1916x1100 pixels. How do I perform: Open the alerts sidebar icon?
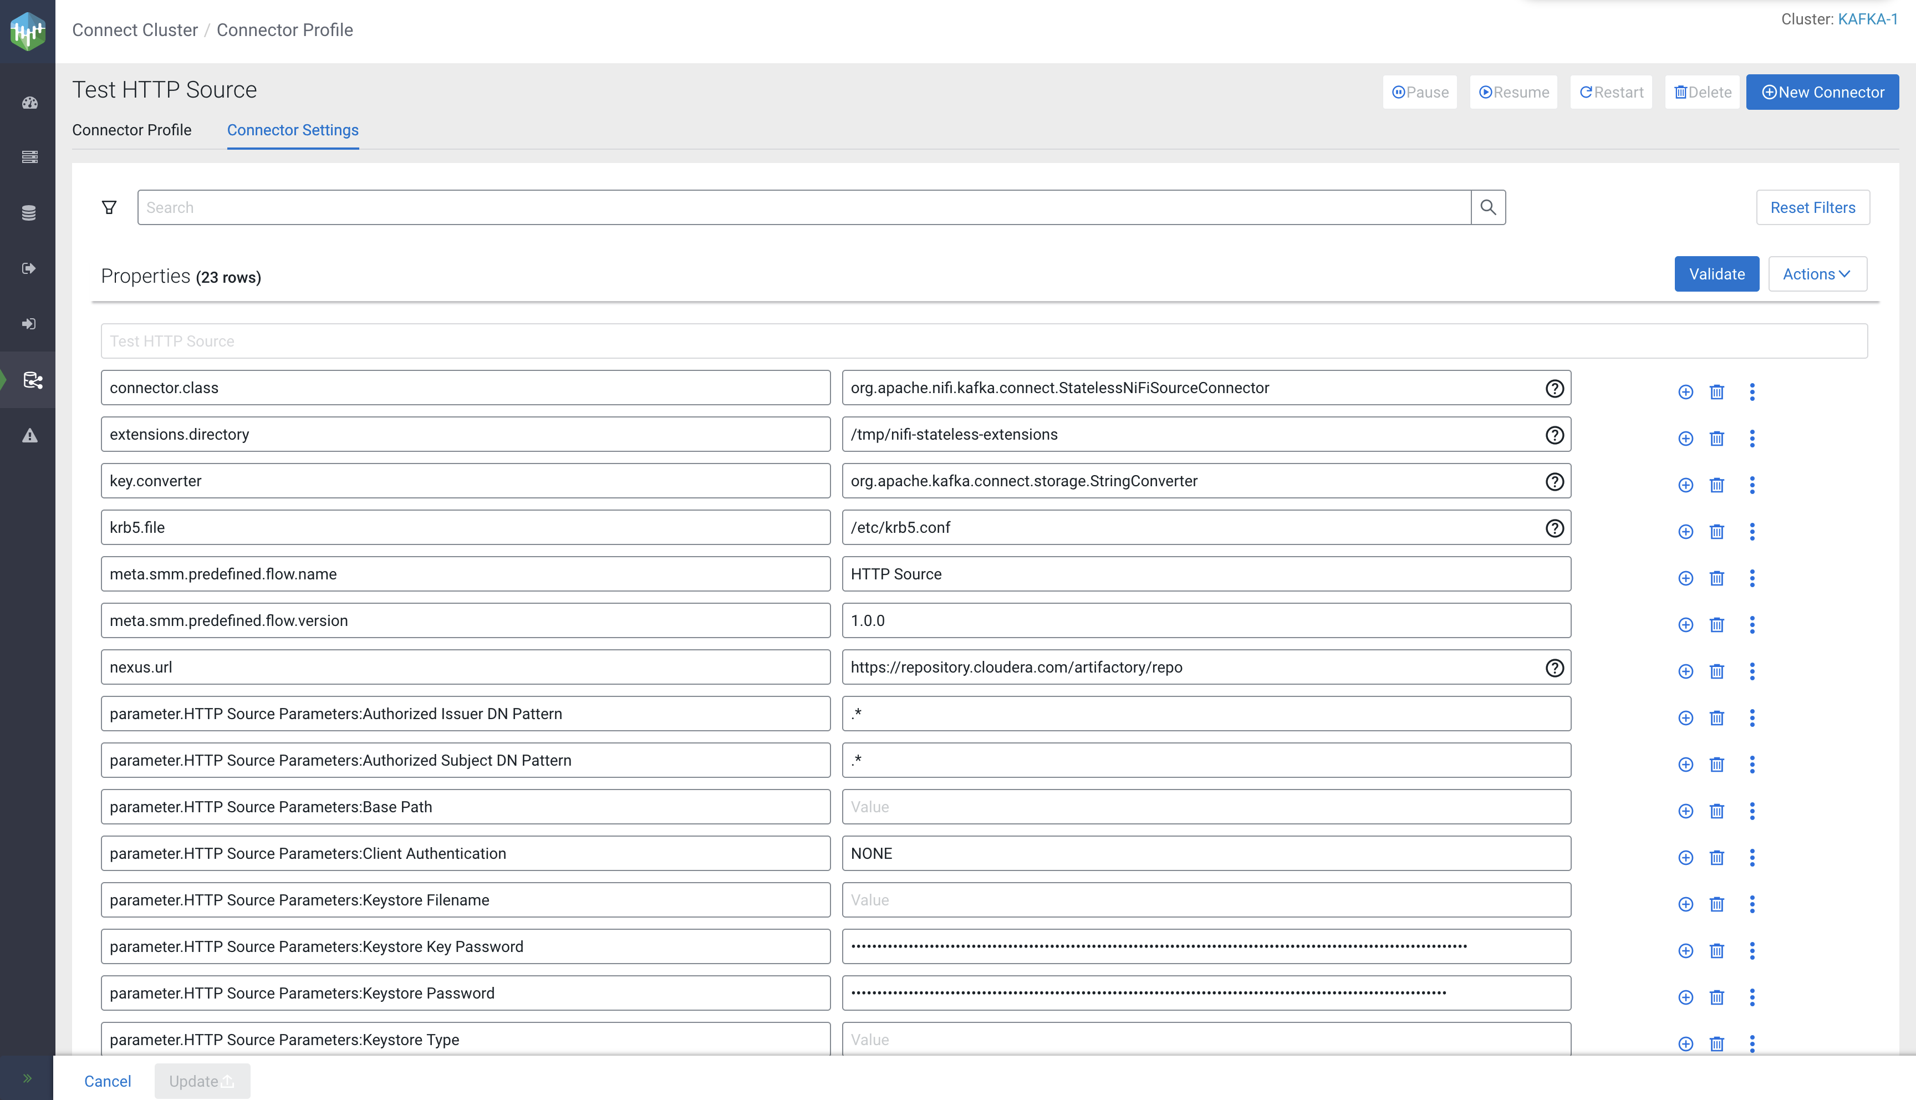[x=29, y=436]
